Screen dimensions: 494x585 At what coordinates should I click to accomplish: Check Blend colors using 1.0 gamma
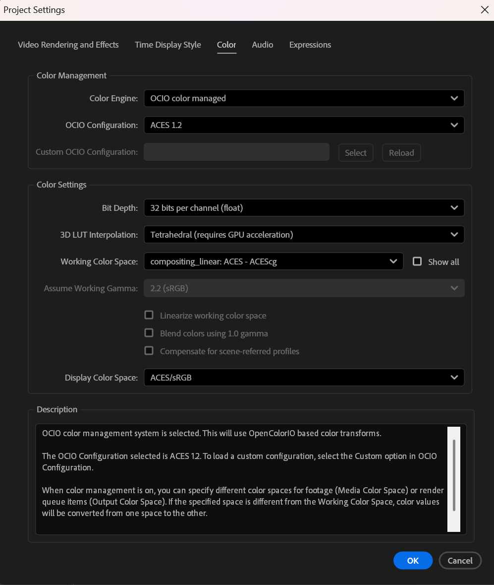[149, 333]
